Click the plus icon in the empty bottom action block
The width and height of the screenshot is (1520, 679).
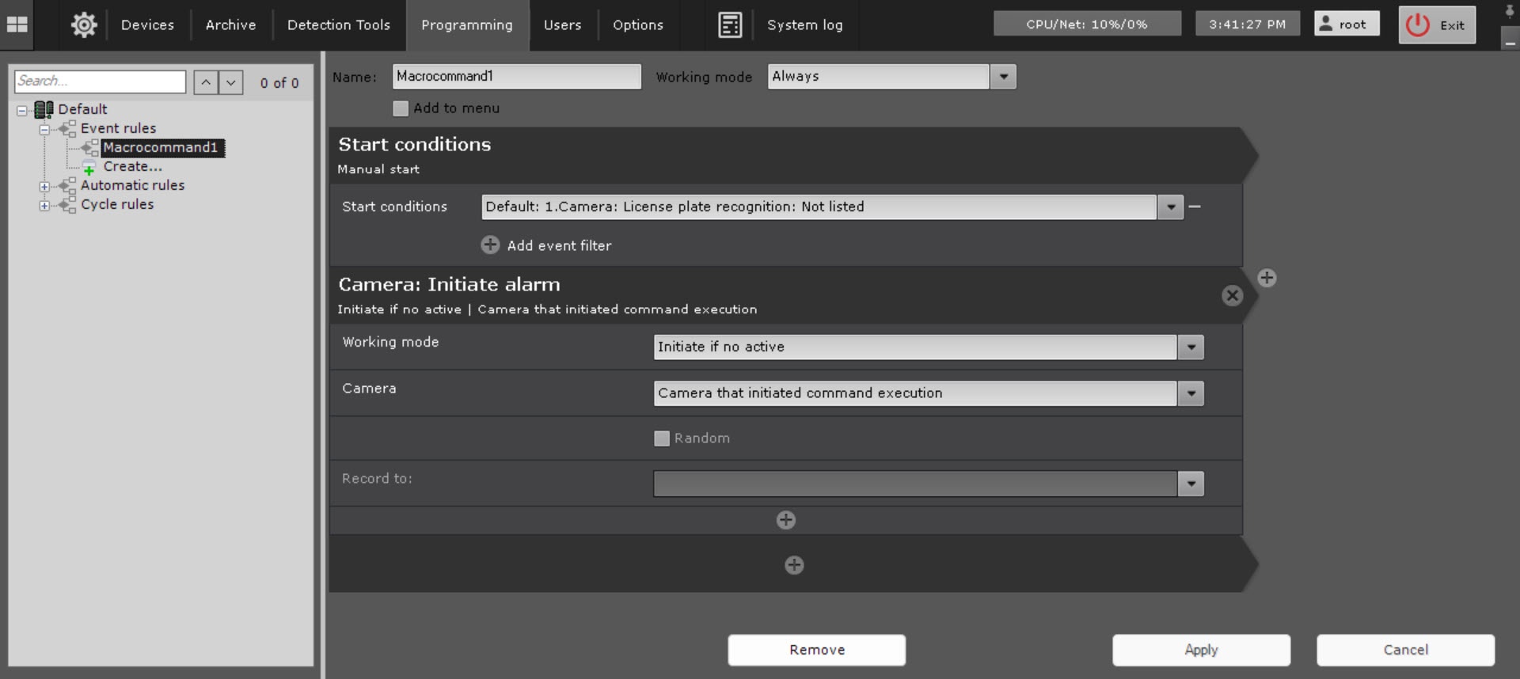794,565
